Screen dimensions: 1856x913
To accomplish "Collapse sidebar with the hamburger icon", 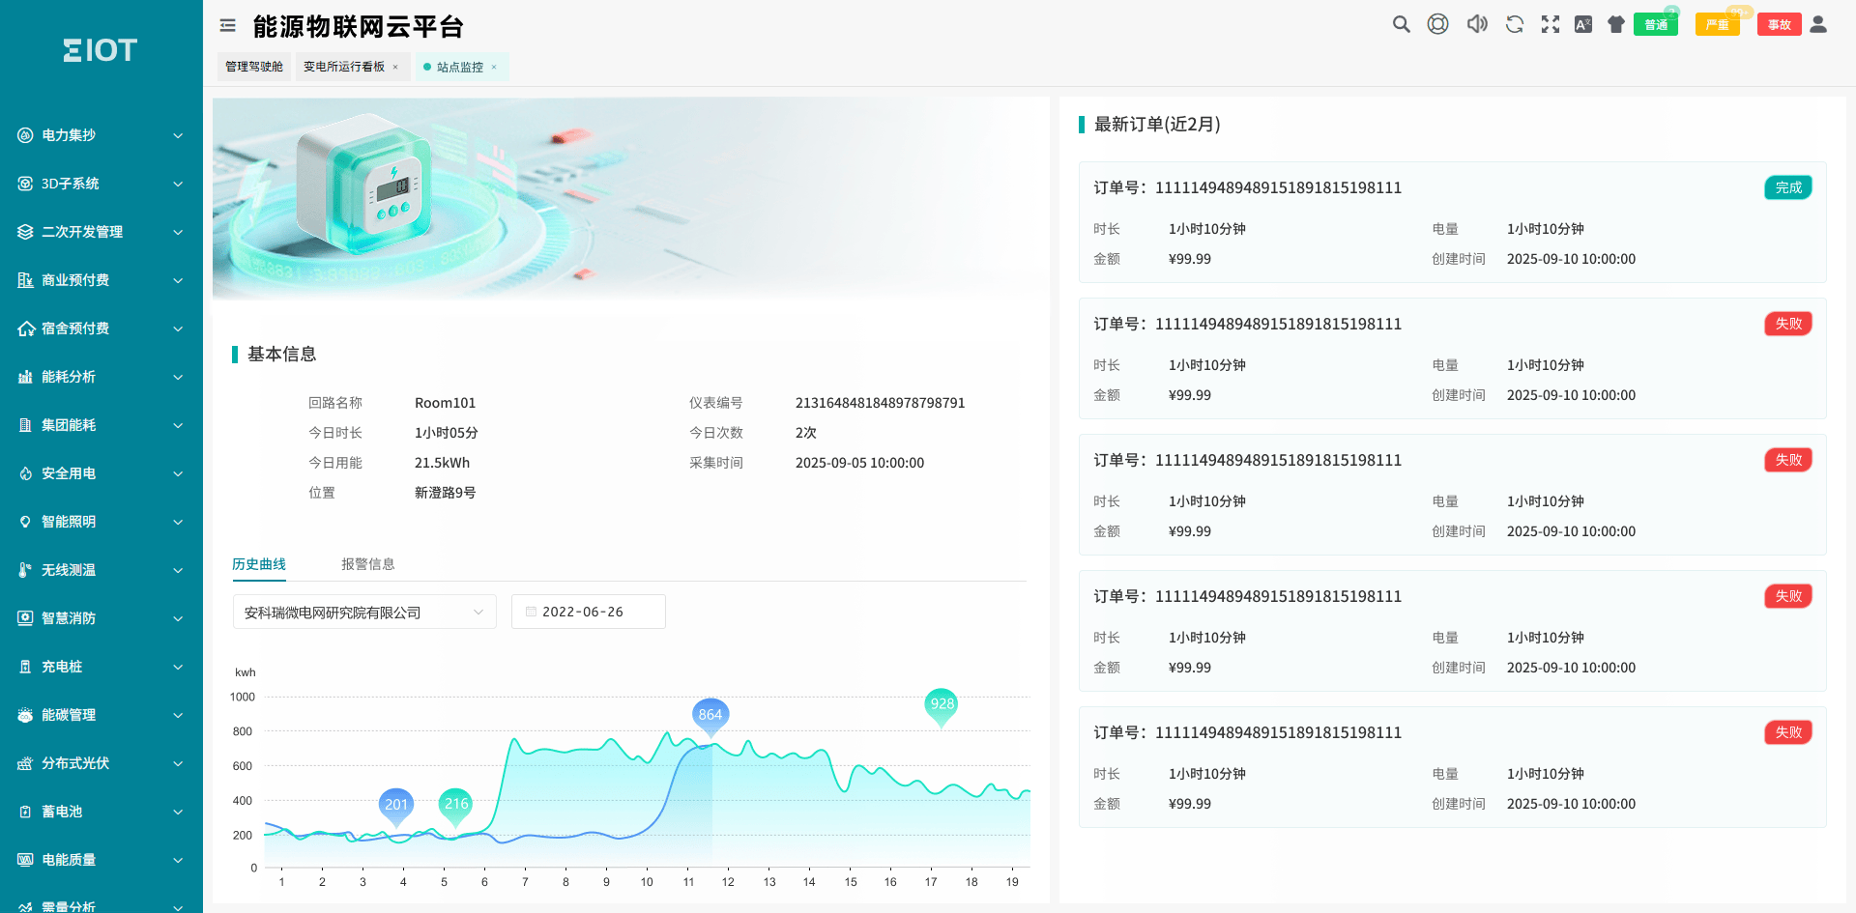I will click(228, 26).
